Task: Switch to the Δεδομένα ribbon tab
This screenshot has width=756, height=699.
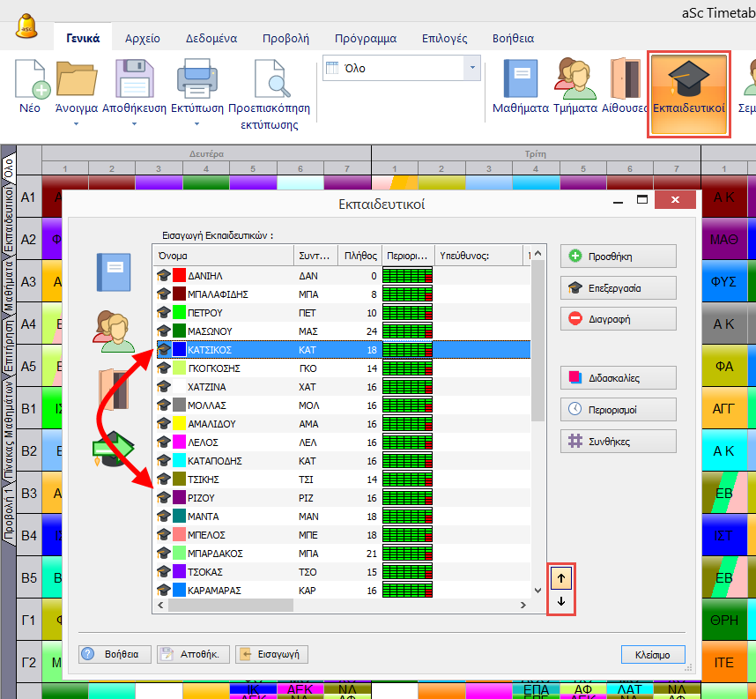Action: pos(210,39)
